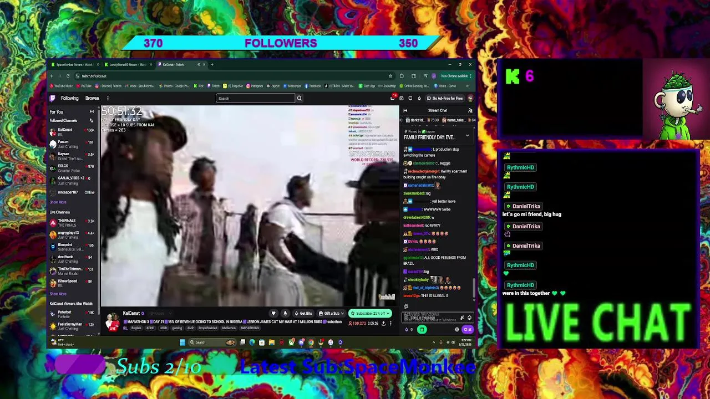Select the English stream tag
The height and width of the screenshot is (399, 710).
(x=136, y=328)
